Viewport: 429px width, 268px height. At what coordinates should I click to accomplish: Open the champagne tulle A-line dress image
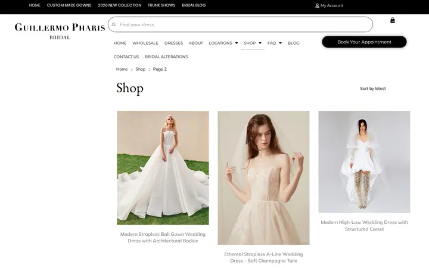tap(263, 177)
